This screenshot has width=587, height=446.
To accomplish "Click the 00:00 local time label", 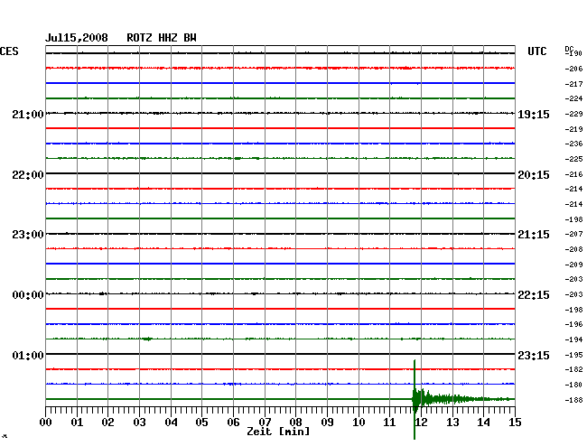I will (28, 295).
